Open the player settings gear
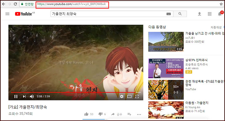The height and width of the screenshot is (121, 225). (122, 96)
